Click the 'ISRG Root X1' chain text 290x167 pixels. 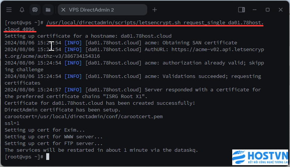(124, 96)
